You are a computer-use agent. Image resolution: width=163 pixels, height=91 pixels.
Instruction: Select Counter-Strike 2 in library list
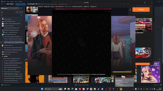click(x=8, y=45)
